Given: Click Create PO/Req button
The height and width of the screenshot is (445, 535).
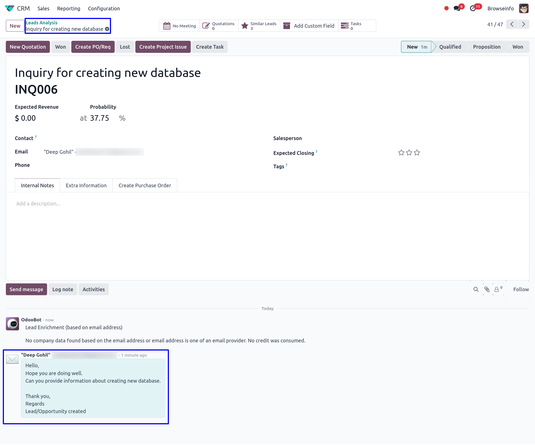Looking at the screenshot, I should tap(93, 47).
